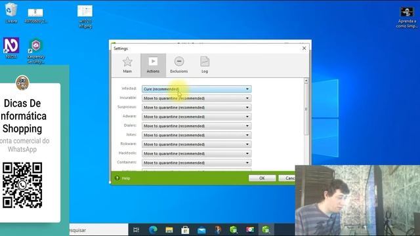The height and width of the screenshot is (236, 420).
Task: Click the owl profile avatar on the card
Action: [22, 83]
